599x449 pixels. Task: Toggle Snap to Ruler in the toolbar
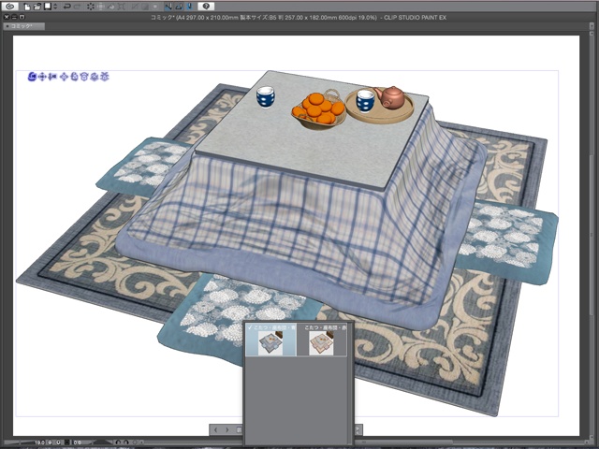[168, 7]
